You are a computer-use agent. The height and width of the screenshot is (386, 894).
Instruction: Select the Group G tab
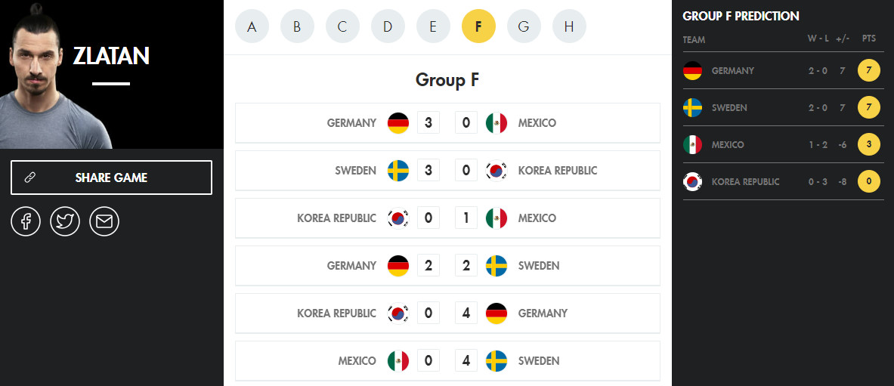(524, 26)
